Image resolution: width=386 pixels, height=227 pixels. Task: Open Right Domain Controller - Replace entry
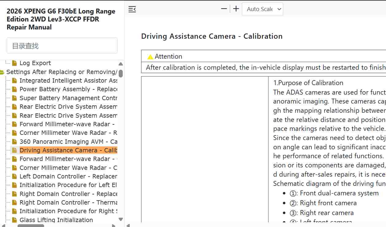coord(68,194)
